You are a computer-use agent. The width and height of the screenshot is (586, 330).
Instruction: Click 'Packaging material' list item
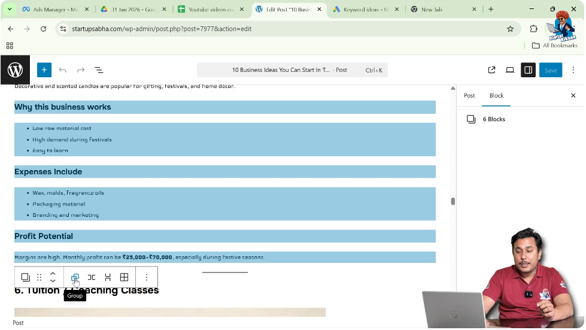59,204
